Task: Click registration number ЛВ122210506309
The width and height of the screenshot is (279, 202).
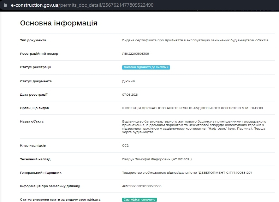Action: pyautogui.click(x=135, y=54)
